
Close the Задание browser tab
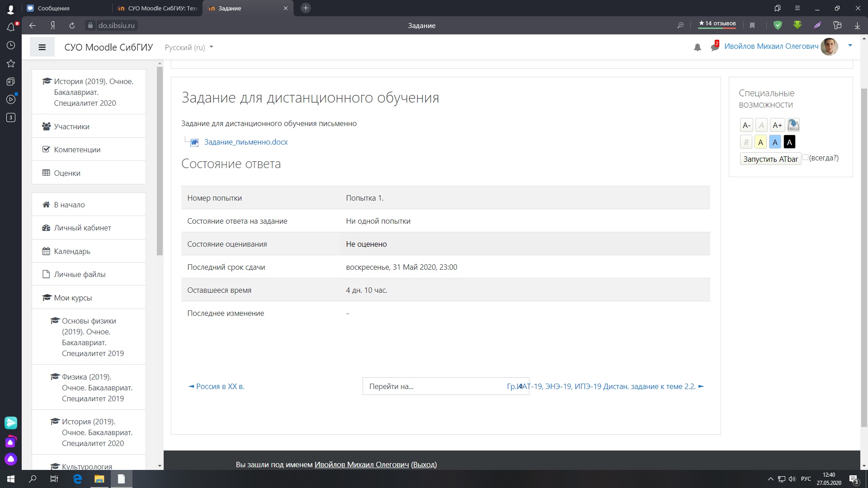pyautogui.click(x=285, y=8)
